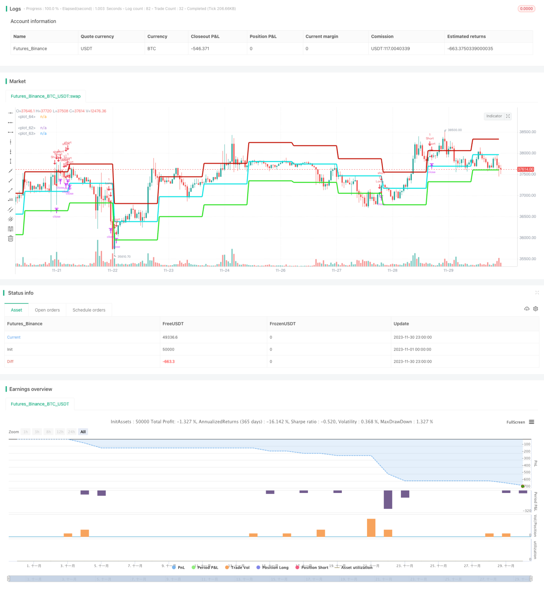This screenshot has height=591, width=544.
Task: Toggle Trade Vol series in legend
Action: point(237,567)
